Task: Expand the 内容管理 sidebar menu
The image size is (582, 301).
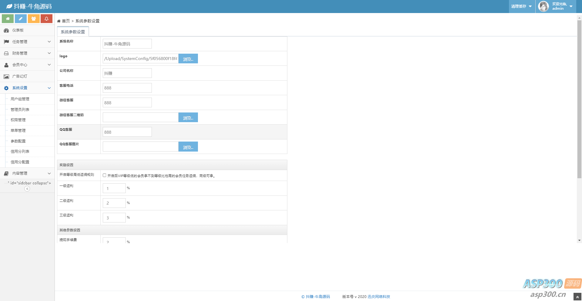Action: point(27,173)
